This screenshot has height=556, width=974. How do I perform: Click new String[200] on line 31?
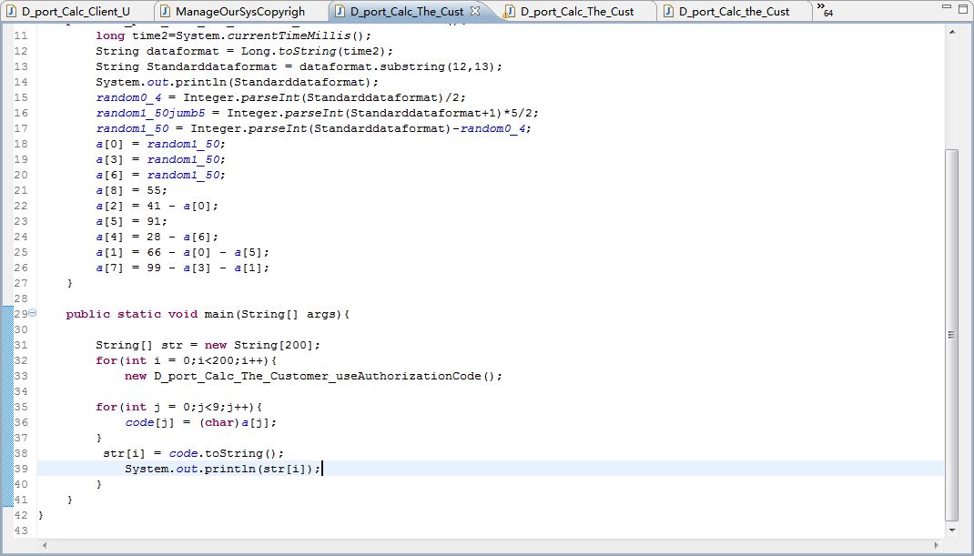259,346
